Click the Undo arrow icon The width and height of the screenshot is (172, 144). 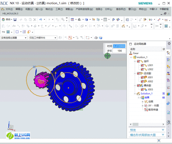coord(41,20)
